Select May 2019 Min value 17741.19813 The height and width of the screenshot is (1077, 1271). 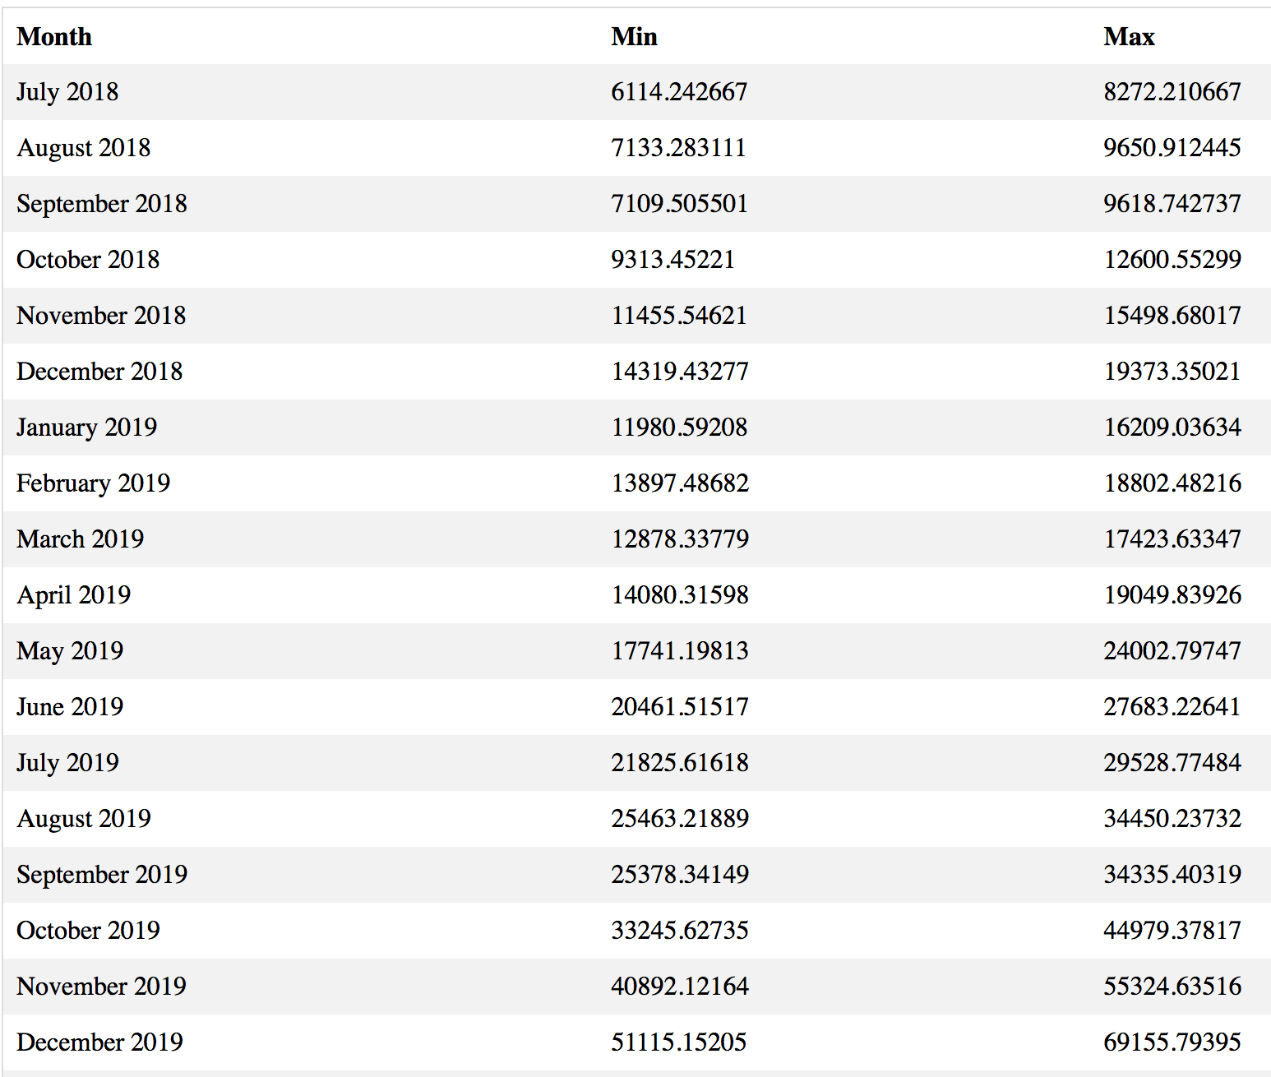680,651
